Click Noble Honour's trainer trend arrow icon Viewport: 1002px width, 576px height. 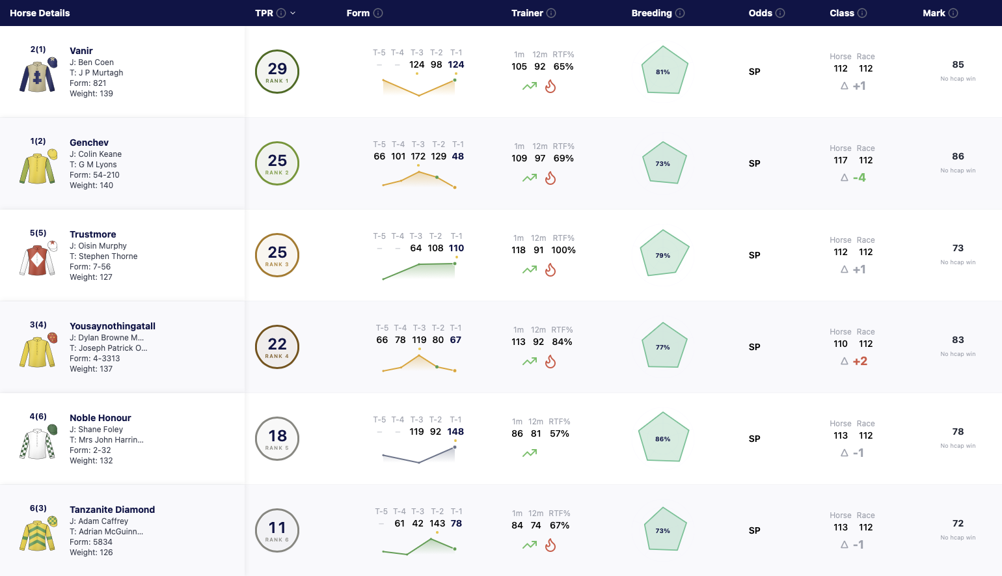530,453
